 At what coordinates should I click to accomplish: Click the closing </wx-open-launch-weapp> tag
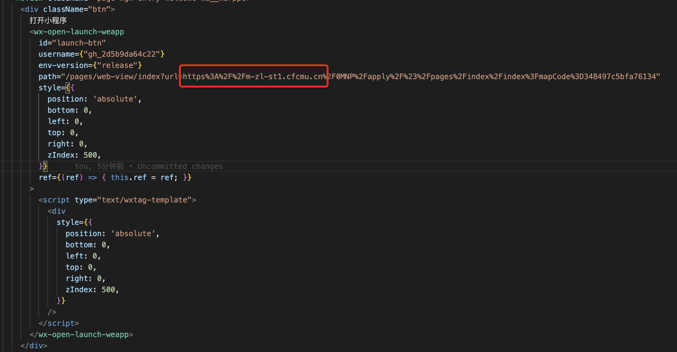(x=81, y=335)
